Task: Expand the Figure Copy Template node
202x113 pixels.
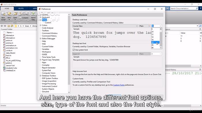Action: pyautogui.click(x=40, y=60)
